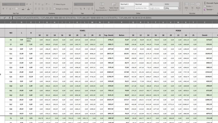Expand the cell styles gallery

click(180, 9)
